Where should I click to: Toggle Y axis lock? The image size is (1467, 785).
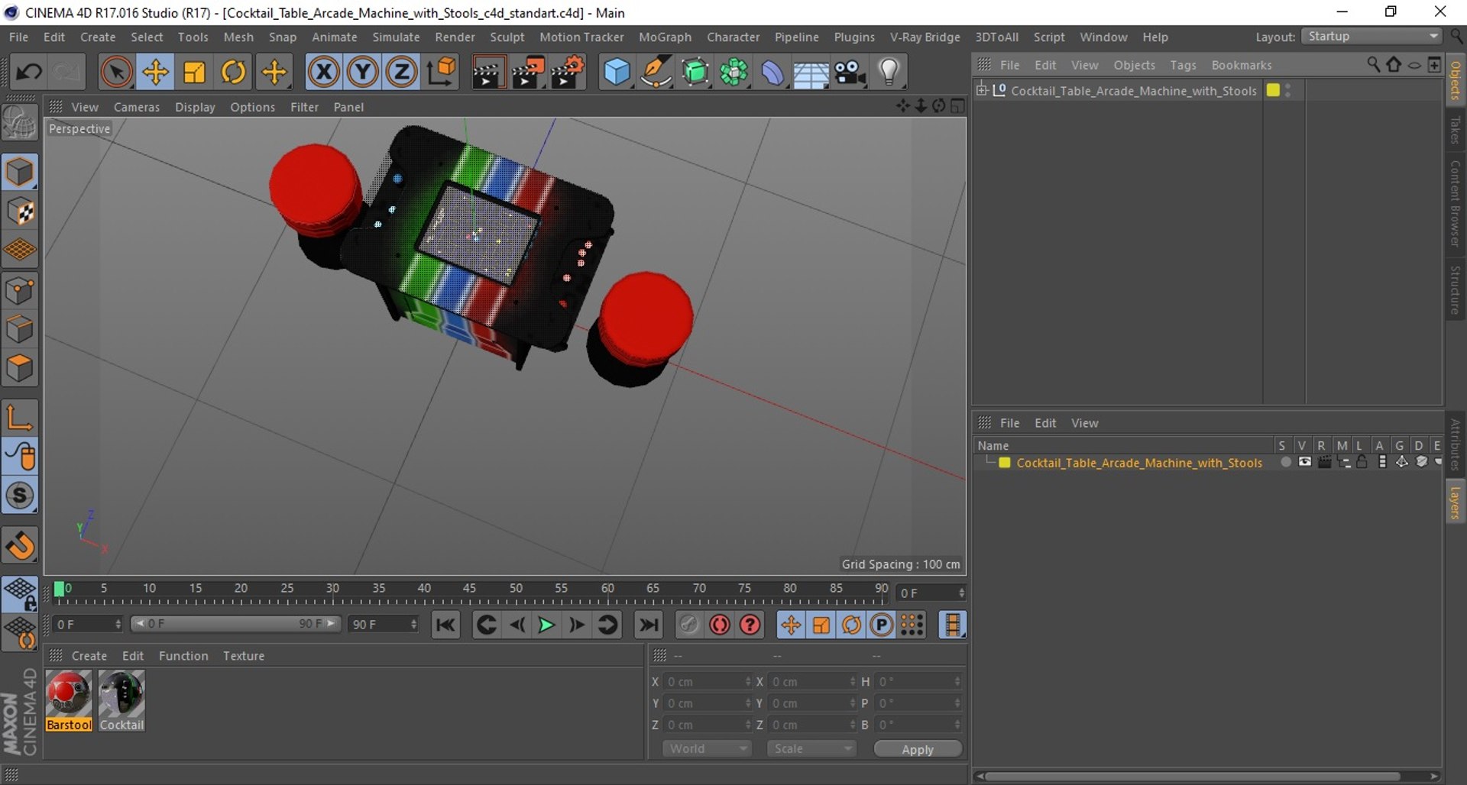tap(363, 73)
